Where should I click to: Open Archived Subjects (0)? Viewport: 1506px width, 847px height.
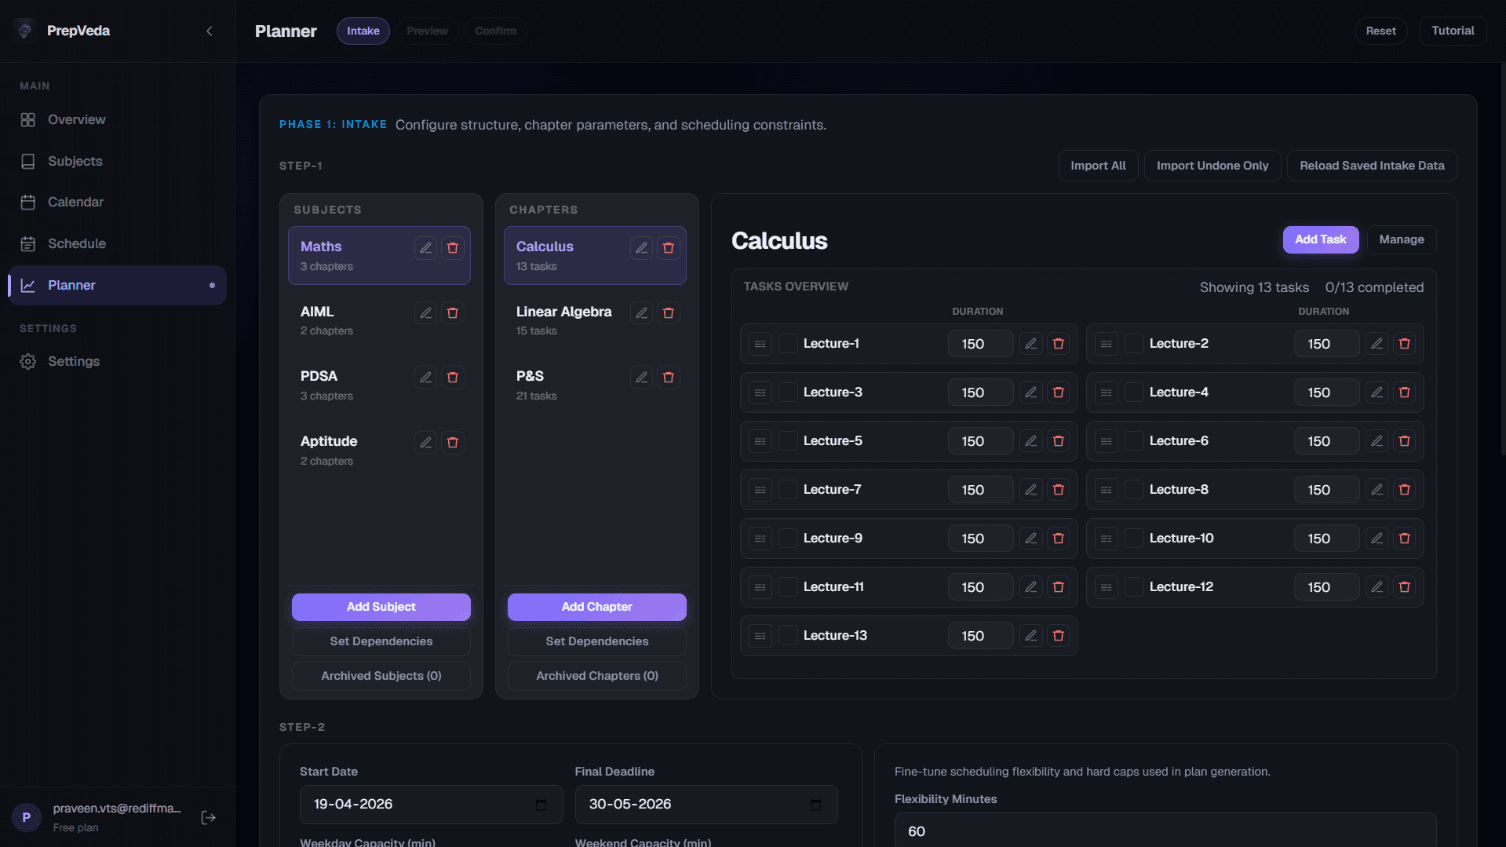point(381,676)
